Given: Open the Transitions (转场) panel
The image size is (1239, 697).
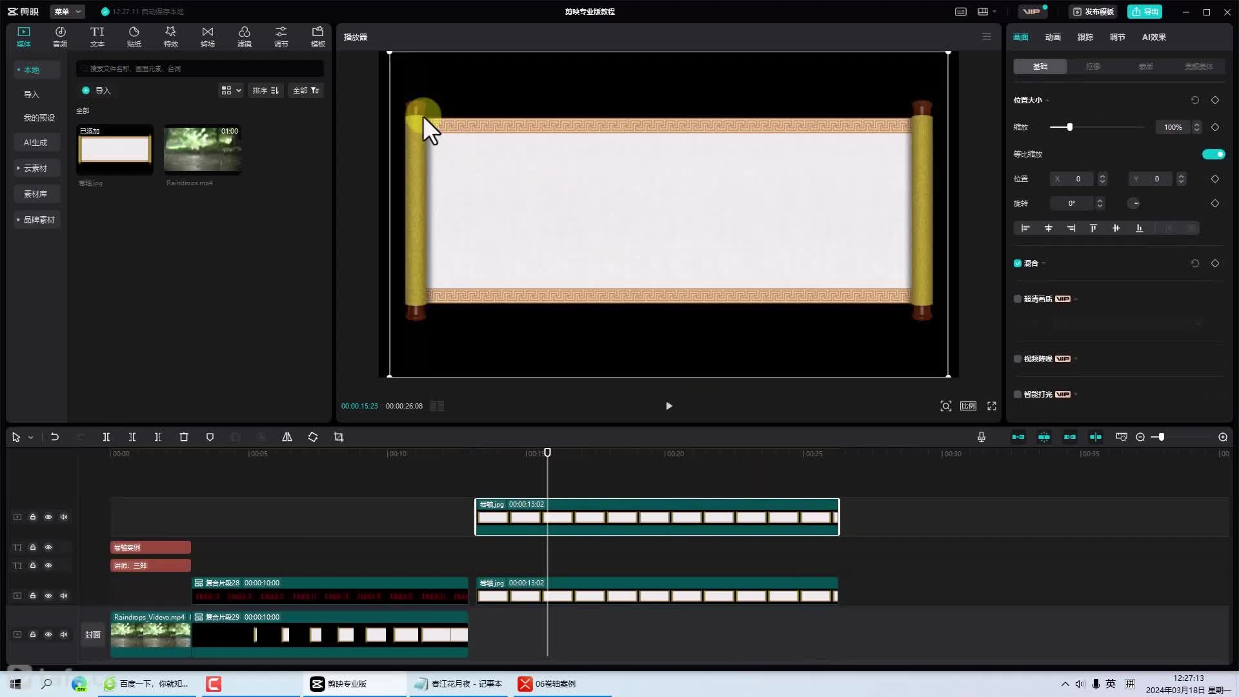Looking at the screenshot, I should coord(207,37).
